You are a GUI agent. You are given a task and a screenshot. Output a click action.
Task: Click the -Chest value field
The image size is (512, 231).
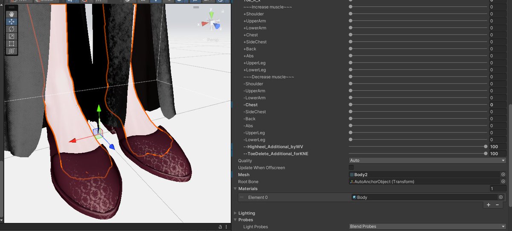(497, 105)
